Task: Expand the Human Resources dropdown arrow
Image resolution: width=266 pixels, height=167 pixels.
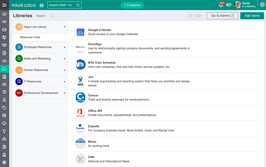Action: 65,70
